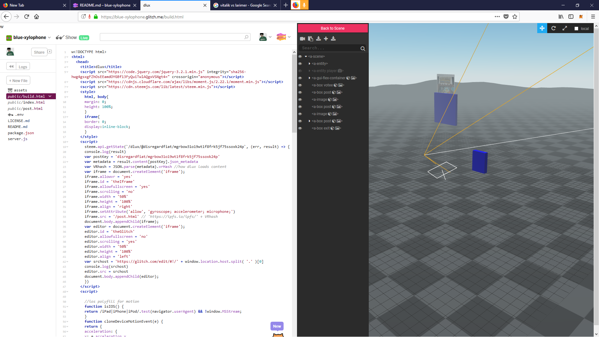Click the bookmark star icon
599x337 pixels.
coord(515,17)
